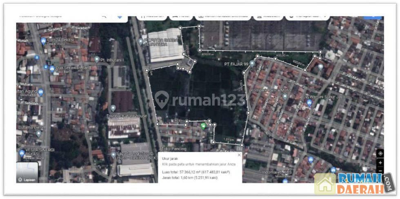The image size is (400, 199).
Task: Open the Komplex Panca Motor pin
Action: click(285, 96)
